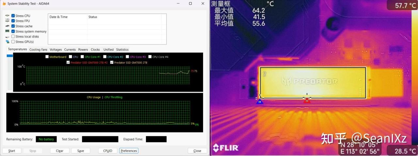Maximize the System Stability Test window
Viewport: 418px width, 156px height.
pos(190,4)
